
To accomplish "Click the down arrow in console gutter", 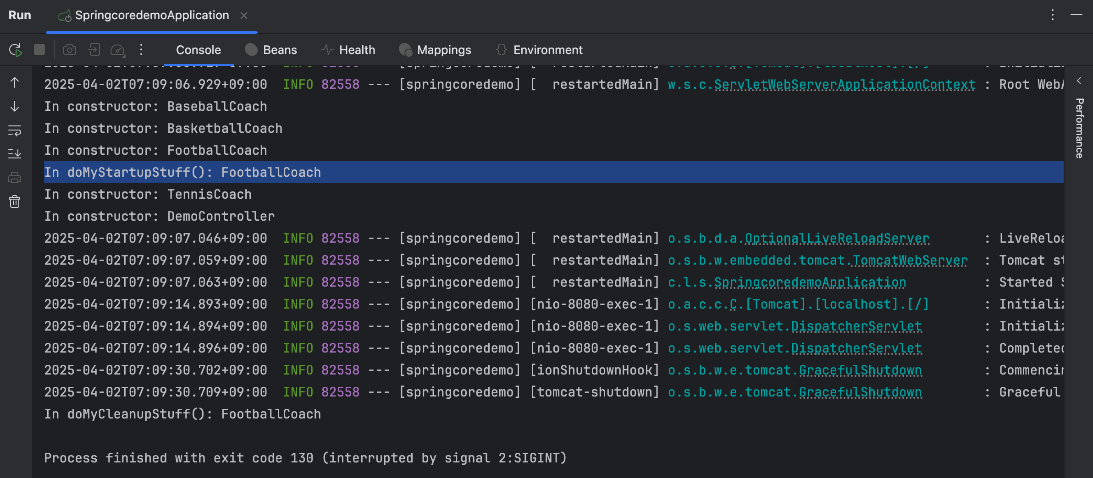I will click(x=15, y=107).
